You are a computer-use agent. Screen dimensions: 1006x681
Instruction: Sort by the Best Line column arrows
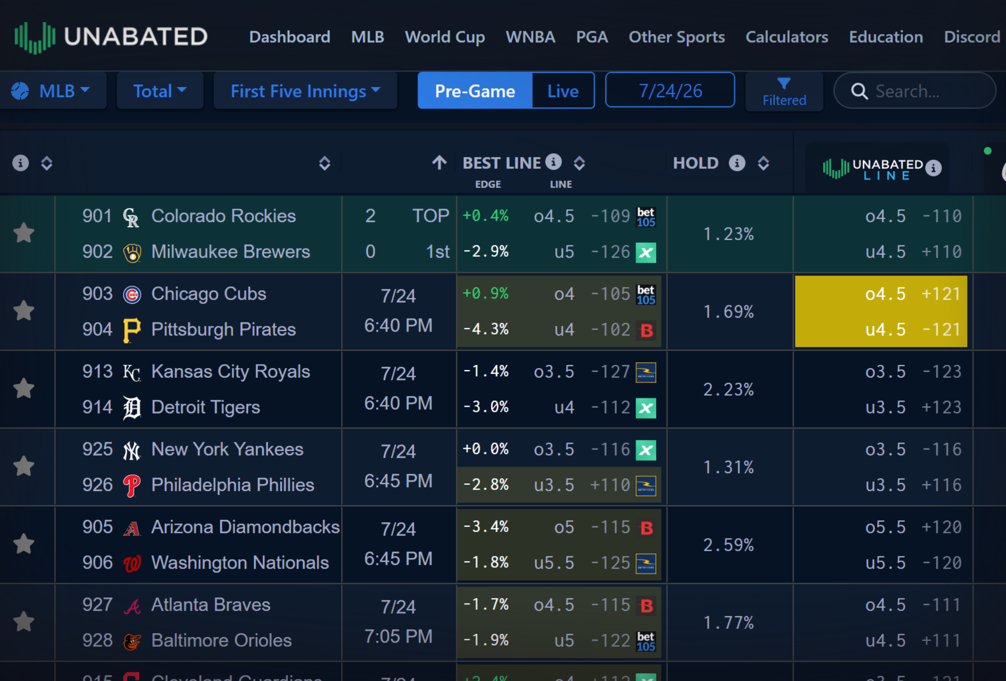[x=579, y=163]
